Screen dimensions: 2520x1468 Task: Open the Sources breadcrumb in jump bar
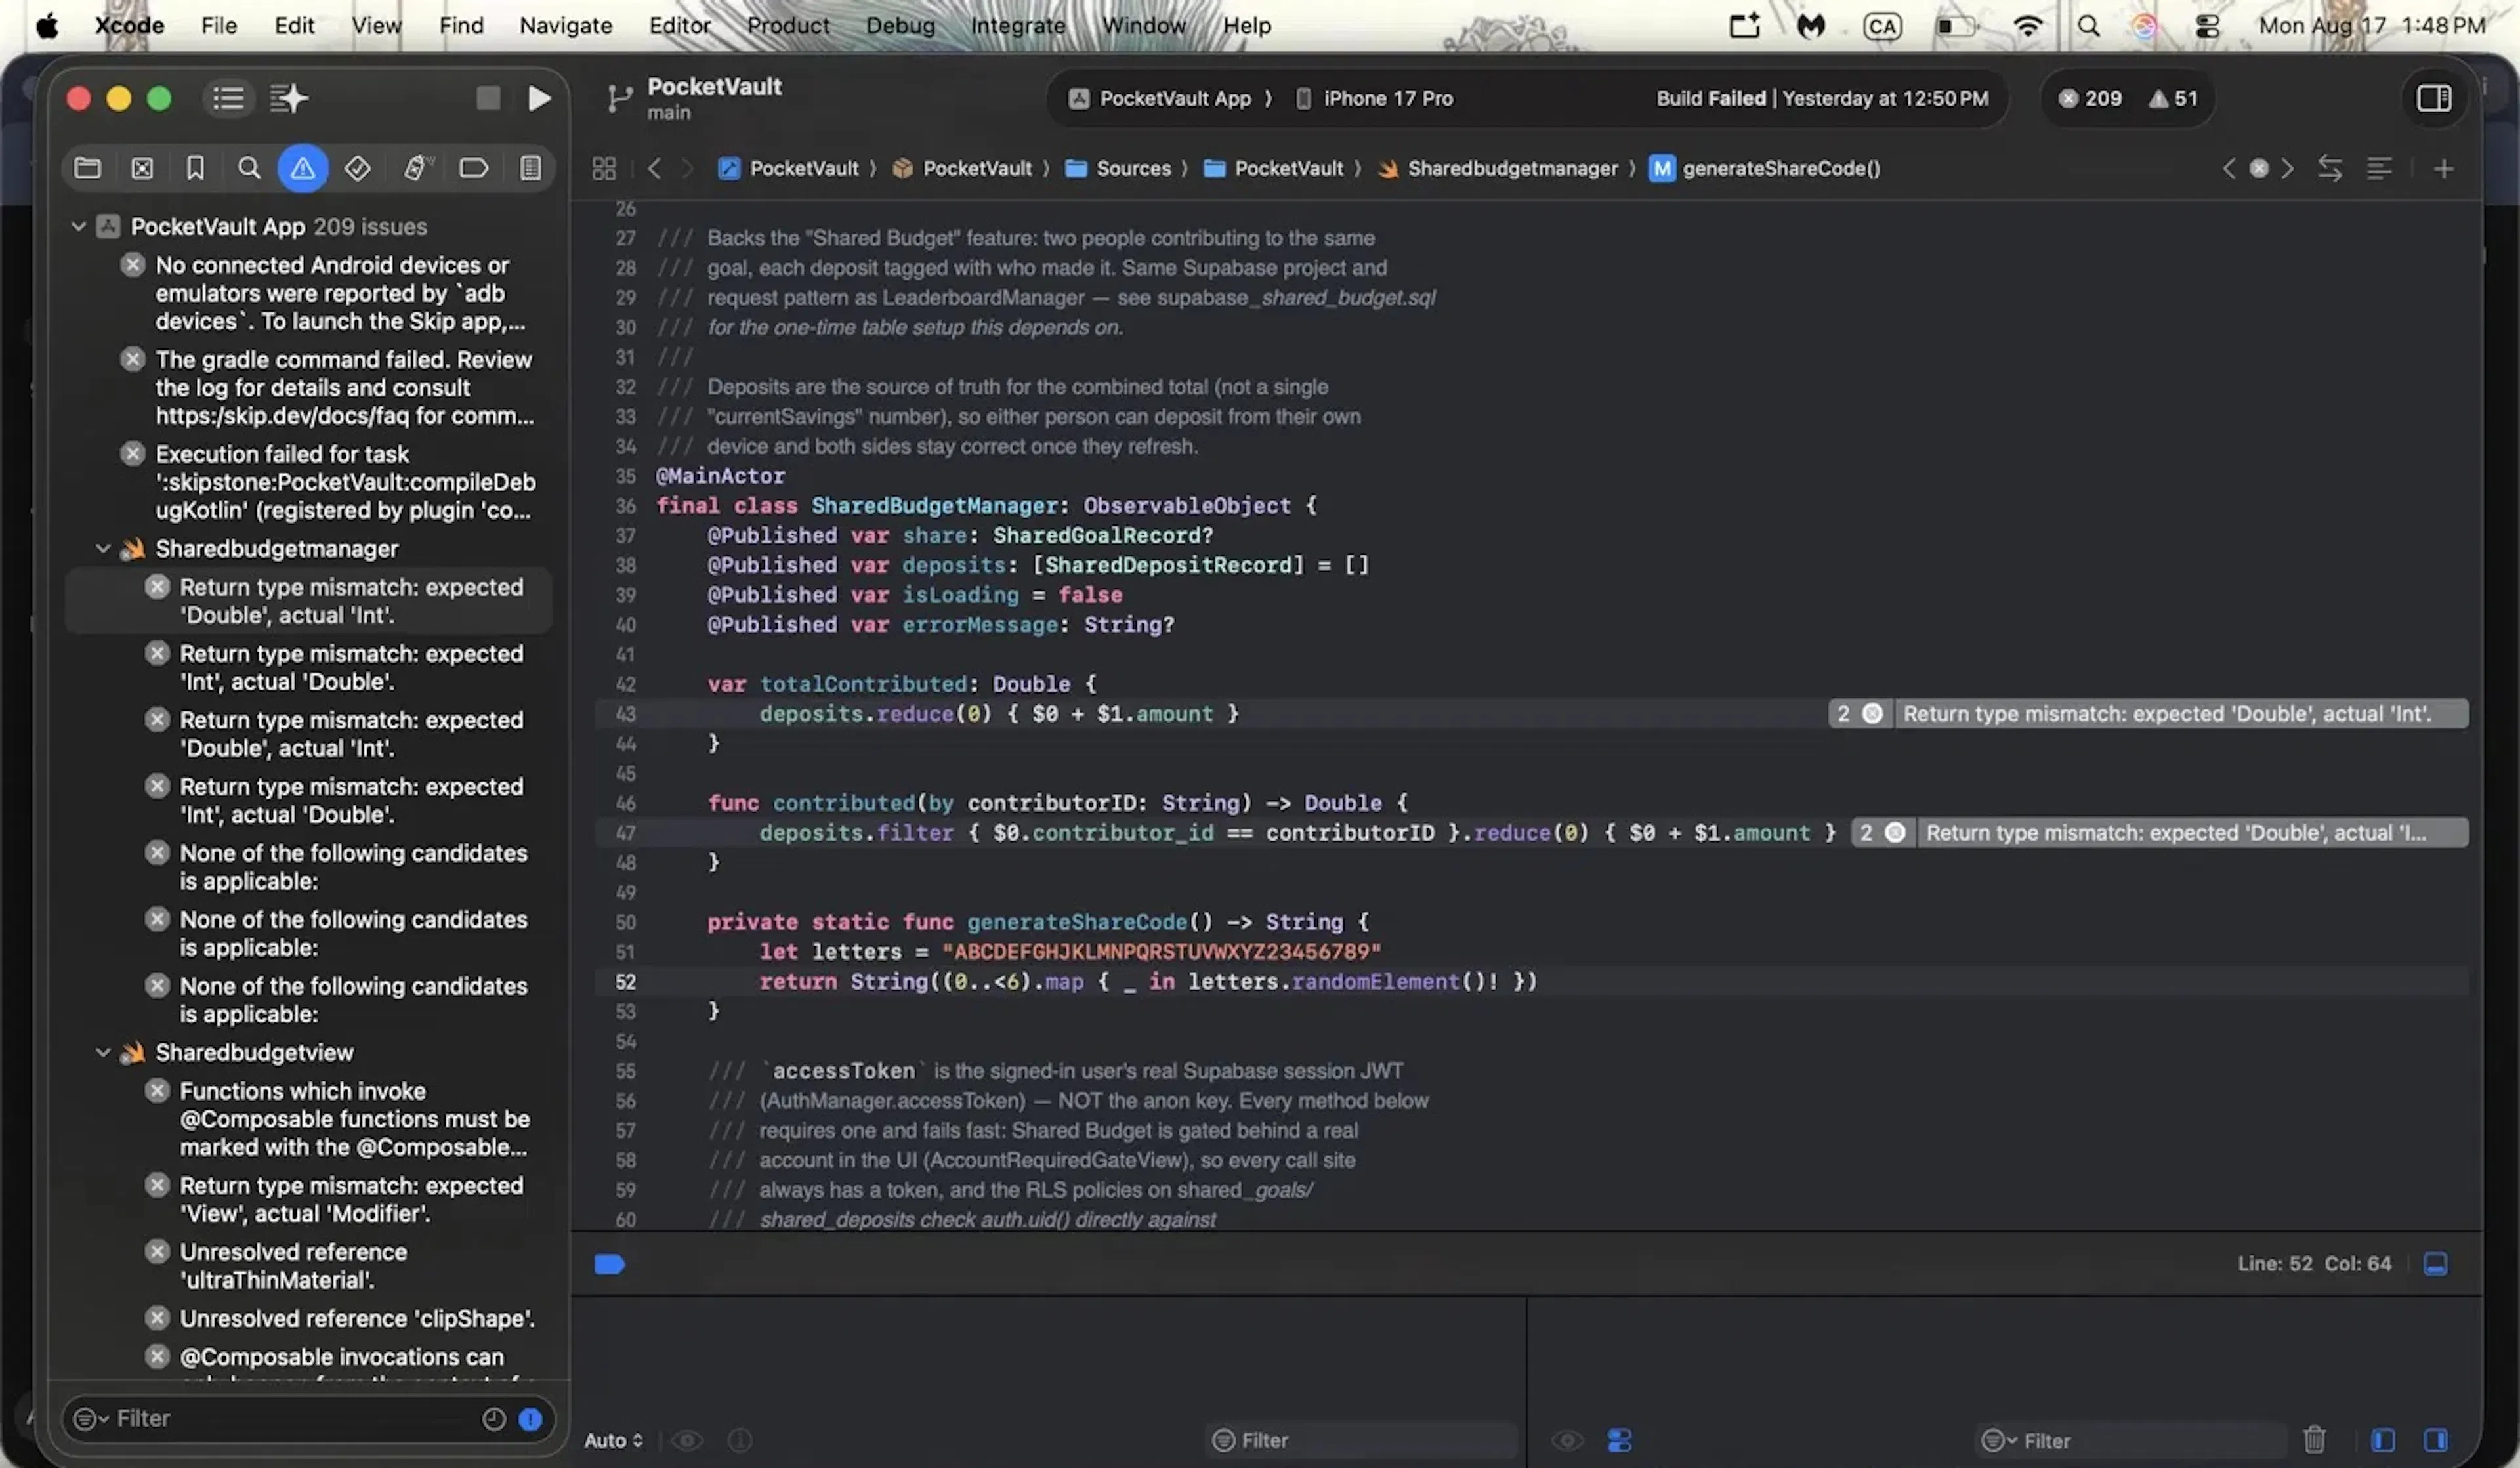[1118, 168]
